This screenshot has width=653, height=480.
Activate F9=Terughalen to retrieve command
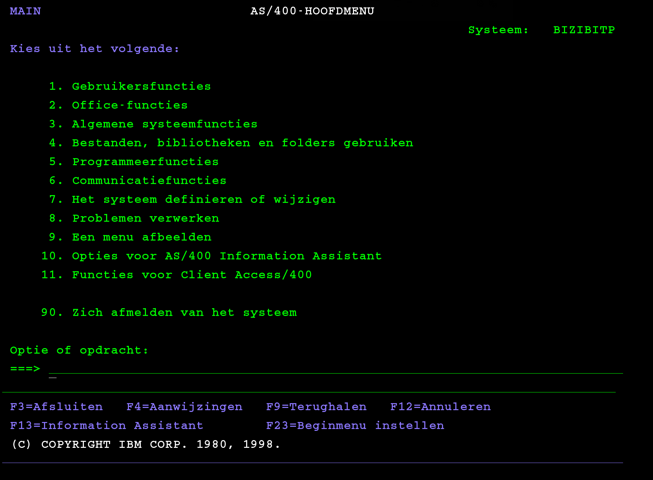tap(316, 407)
